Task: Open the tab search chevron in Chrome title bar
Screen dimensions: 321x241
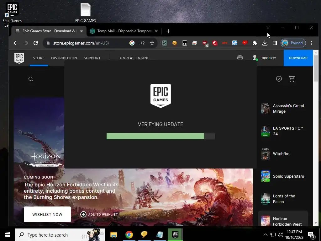Action: 268,28
